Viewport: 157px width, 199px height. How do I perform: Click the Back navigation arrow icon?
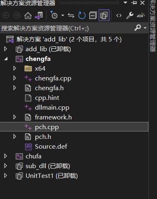pyautogui.click(x=6, y=15)
